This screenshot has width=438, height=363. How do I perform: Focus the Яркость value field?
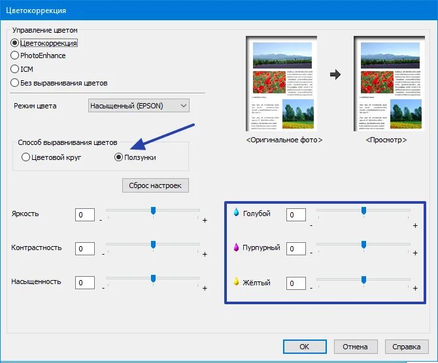(85, 215)
